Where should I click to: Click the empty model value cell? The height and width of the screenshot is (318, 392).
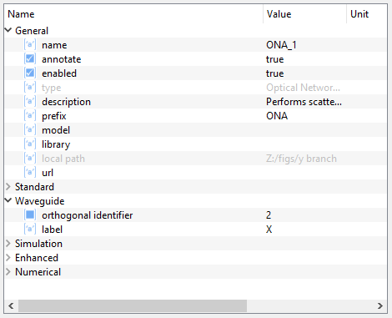[305, 130]
